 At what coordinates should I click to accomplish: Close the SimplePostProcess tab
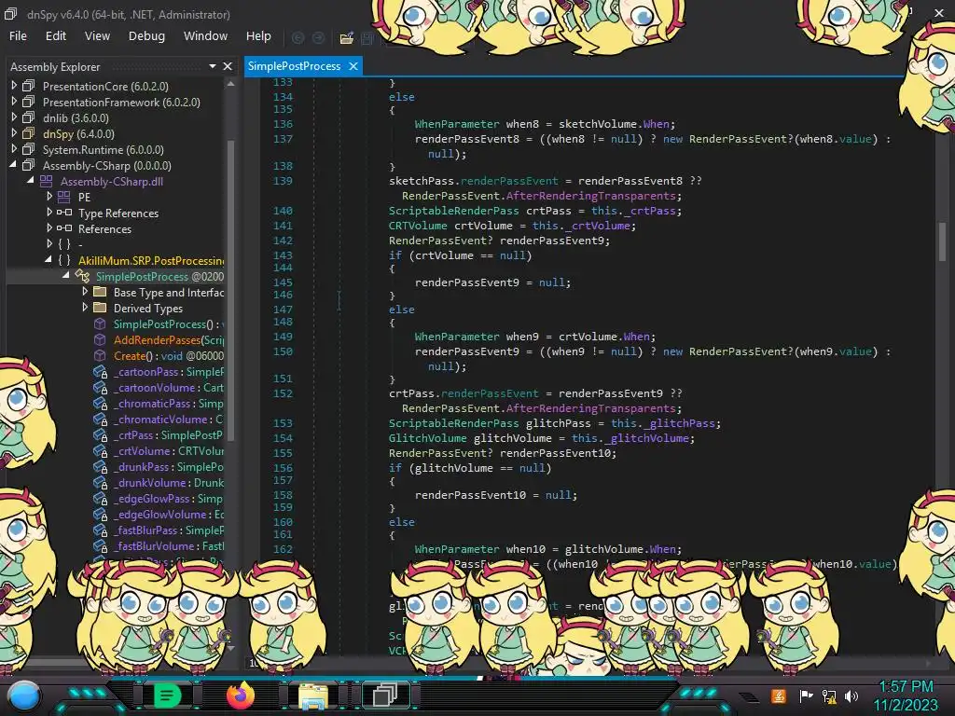pos(353,66)
